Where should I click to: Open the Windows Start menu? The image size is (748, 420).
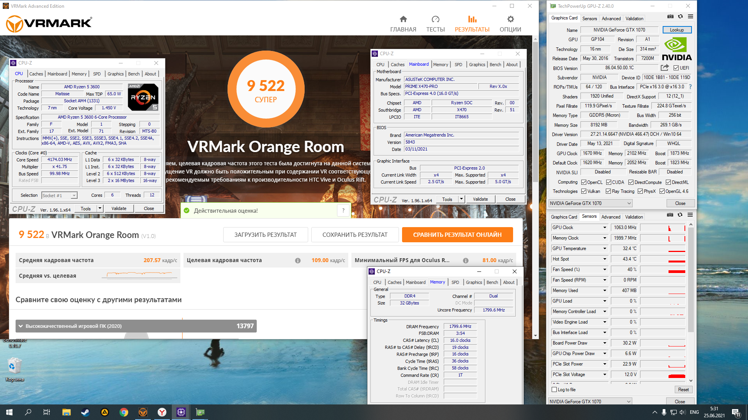click(x=9, y=412)
